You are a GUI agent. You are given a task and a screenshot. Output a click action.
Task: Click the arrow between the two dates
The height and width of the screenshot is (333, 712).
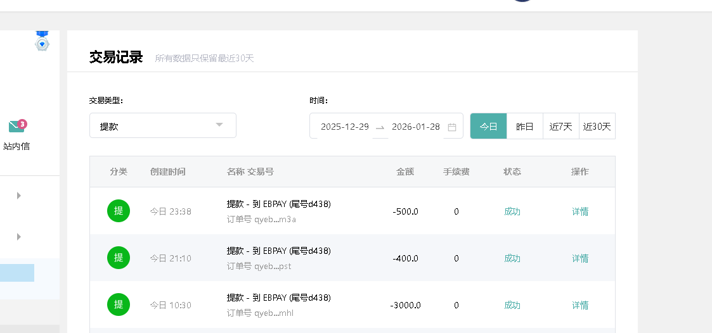coord(380,127)
